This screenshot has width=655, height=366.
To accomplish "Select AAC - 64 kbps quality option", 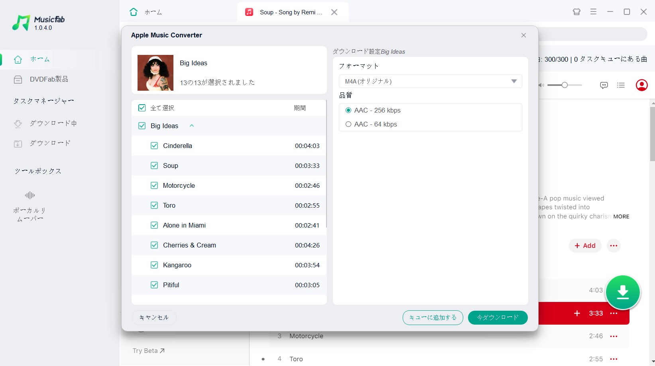I will click(x=348, y=124).
